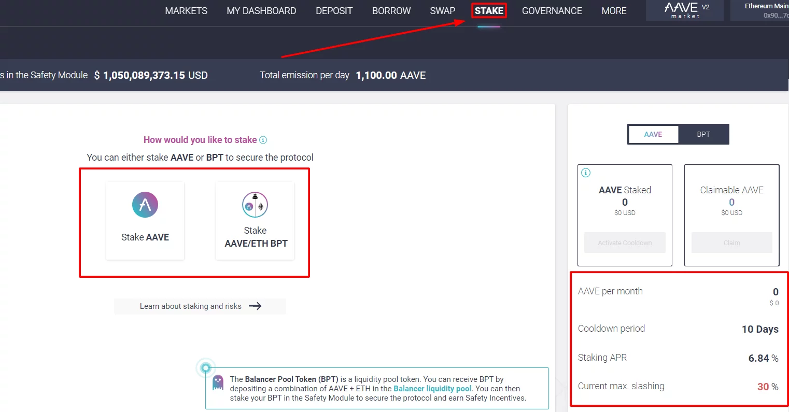The image size is (789, 412).
Task: Open Learn about staking and risks
Action: point(200,306)
